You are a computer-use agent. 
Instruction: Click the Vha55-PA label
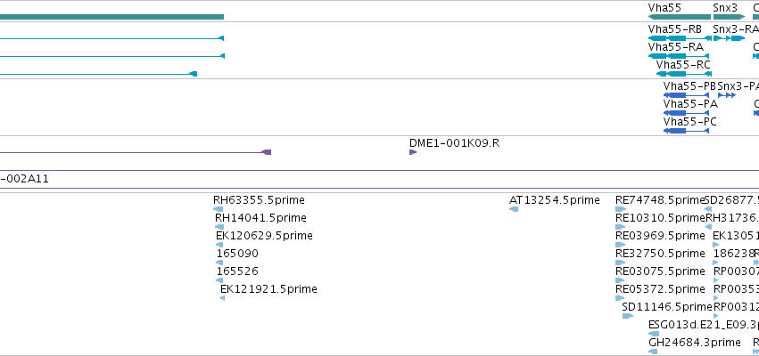(690, 104)
